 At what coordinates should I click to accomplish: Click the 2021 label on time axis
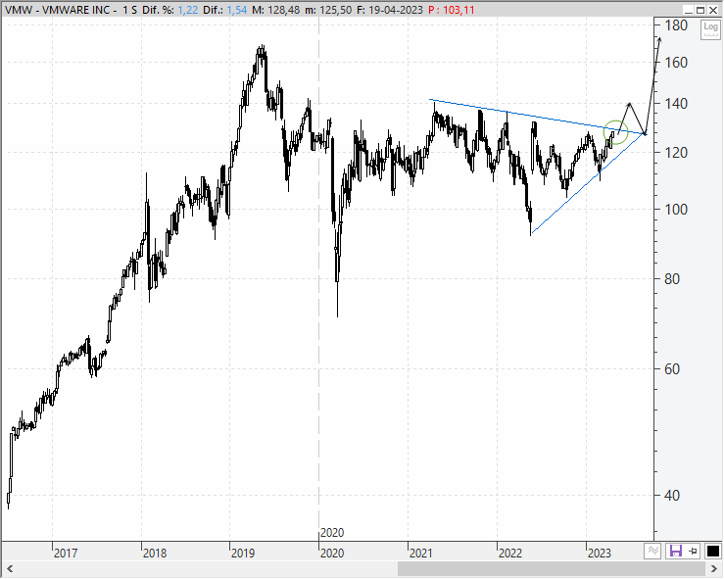click(421, 553)
